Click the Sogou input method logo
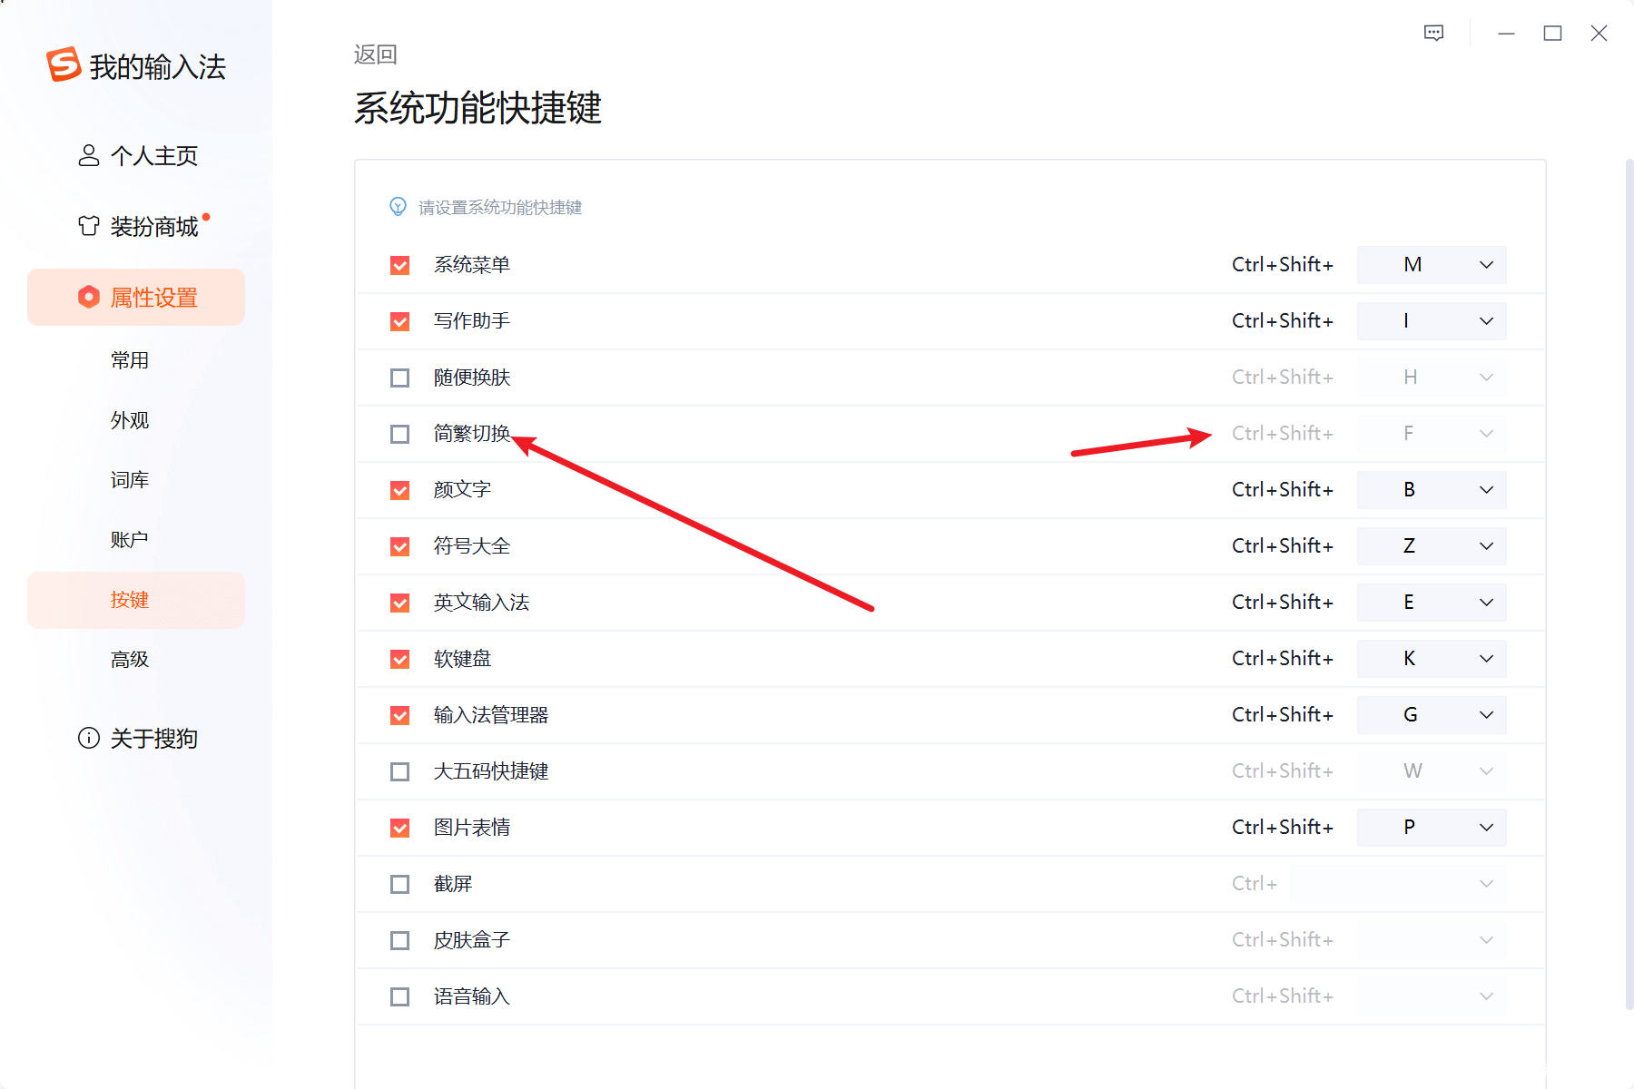 pos(64,64)
